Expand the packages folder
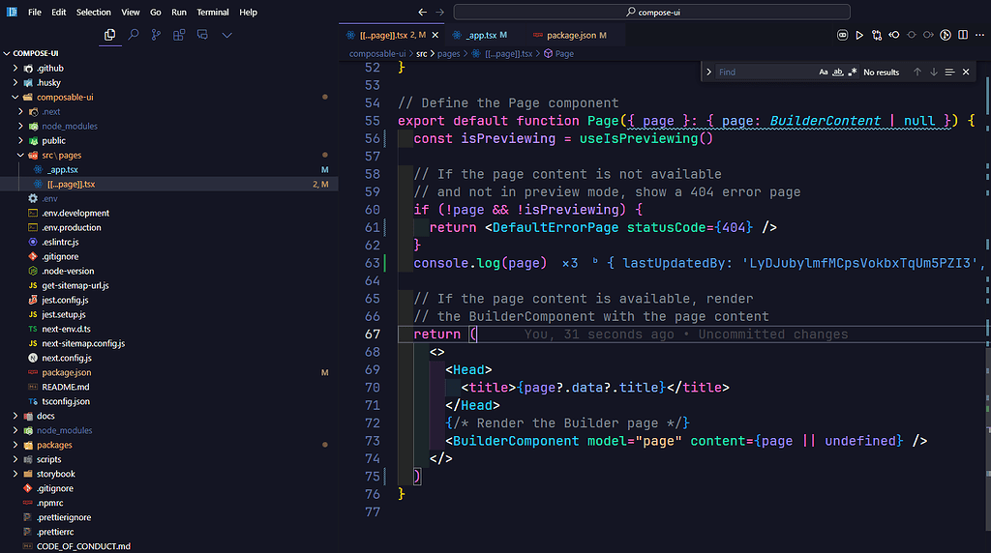This screenshot has height=553, width=991. coord(54,445)
